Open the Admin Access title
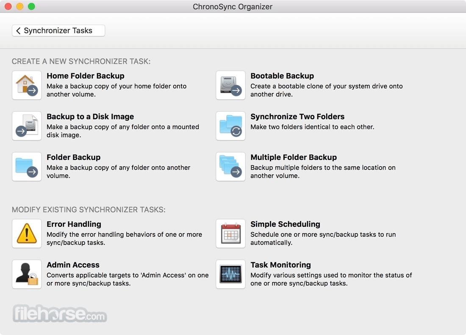The image size is (466, 335). point(73,265)
